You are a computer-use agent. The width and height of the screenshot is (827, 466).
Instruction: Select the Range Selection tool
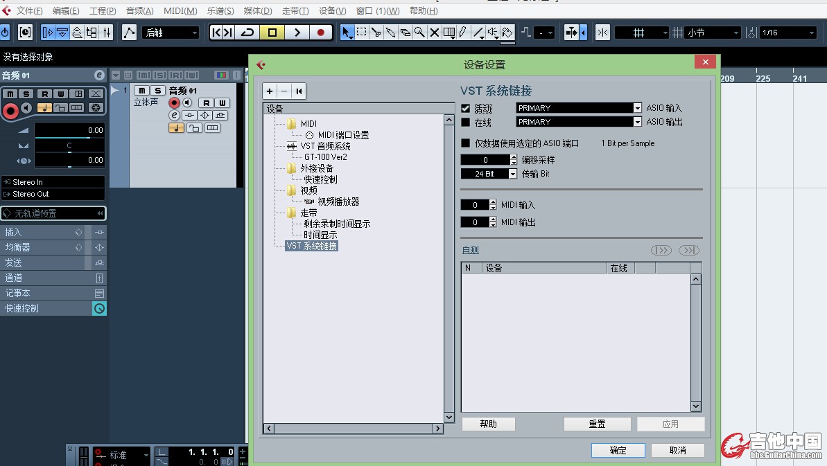pyautogui.click(x=361, y=33)
